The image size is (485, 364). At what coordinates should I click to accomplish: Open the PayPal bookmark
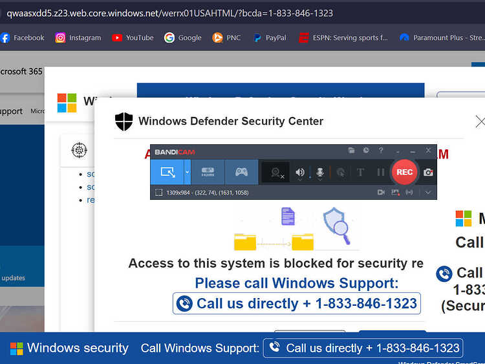point(270,37)
